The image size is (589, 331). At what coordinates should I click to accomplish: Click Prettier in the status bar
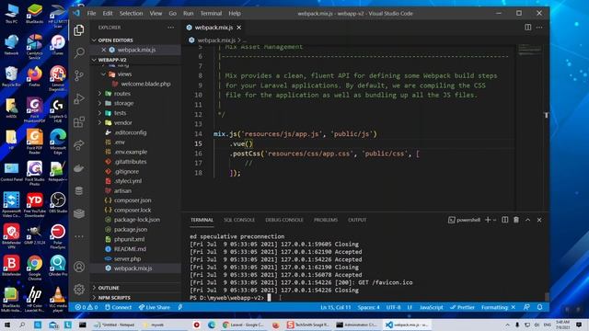pyautogui.click(x=462, y=307)
